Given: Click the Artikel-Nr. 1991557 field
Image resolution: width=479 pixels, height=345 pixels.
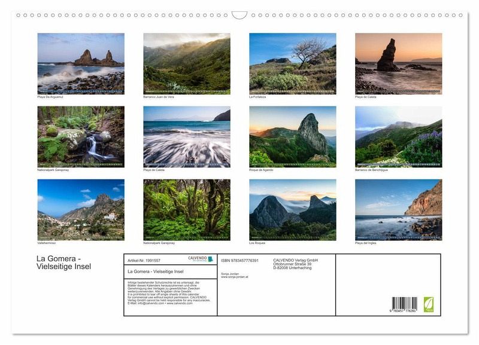Looking at the screenshot, I should (x=144, y=260).
